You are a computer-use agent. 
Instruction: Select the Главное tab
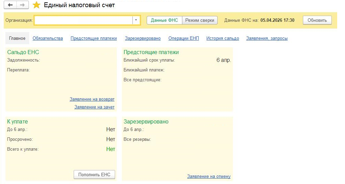click(17, 38)
